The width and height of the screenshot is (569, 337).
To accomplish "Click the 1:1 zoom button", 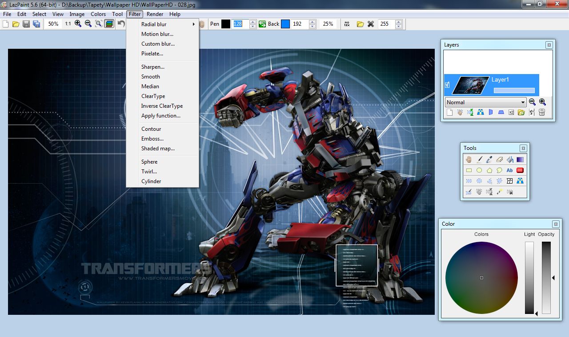I will (x=68, y=24).
